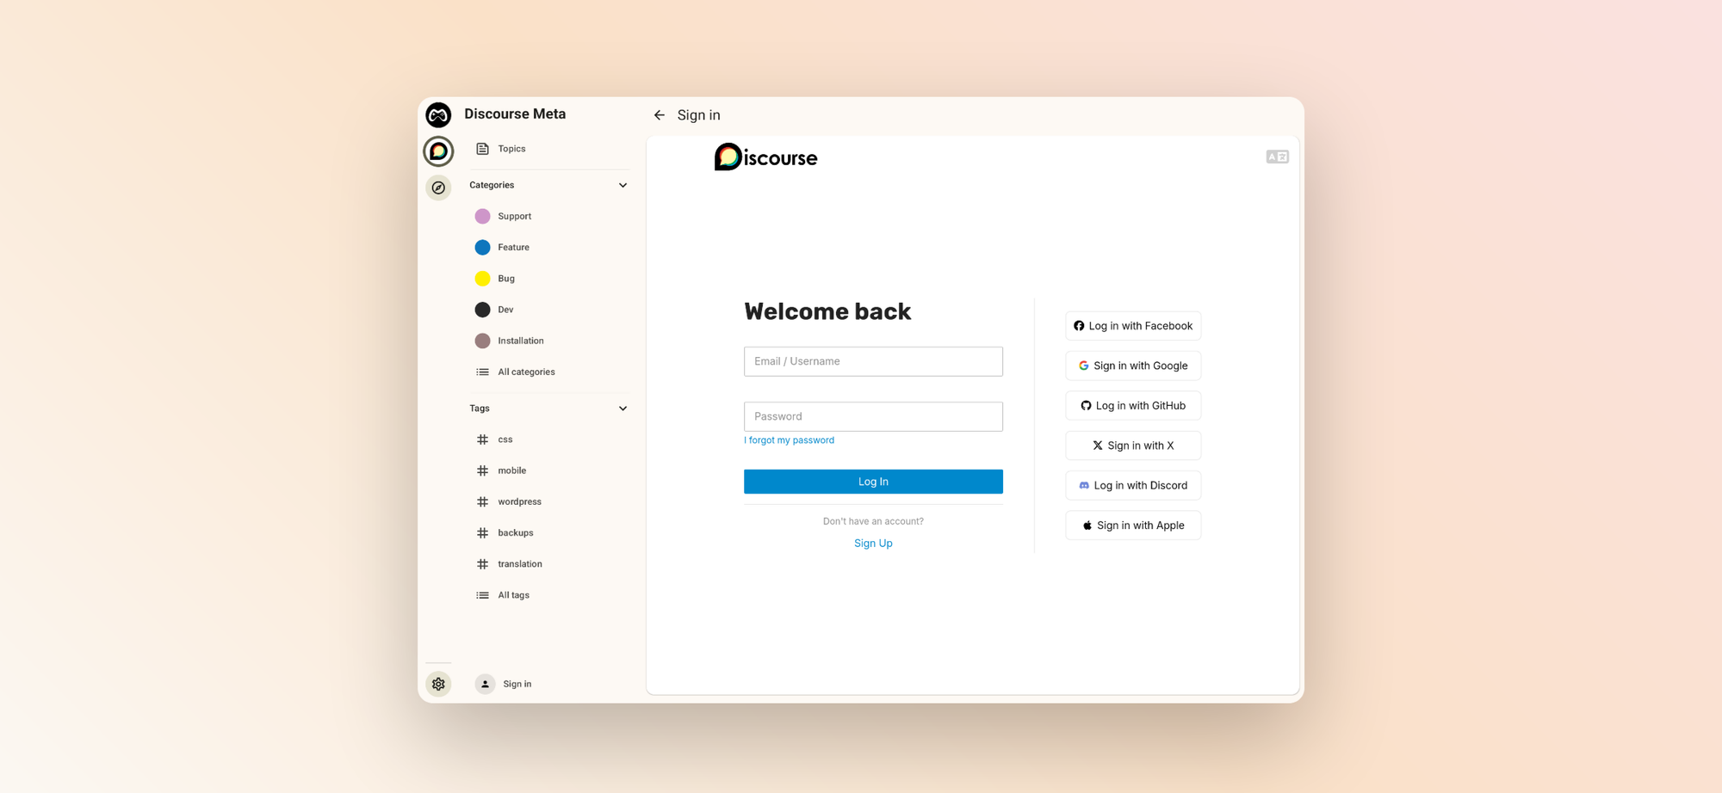1722x793 pixels.
Task: Select the compass explore icon in the left rail
Action: tap(438, 187)
